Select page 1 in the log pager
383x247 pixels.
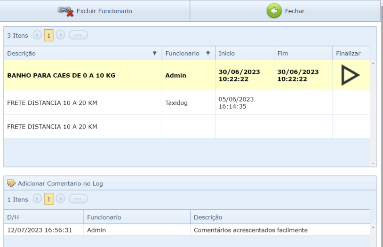(x=48, y=199)
